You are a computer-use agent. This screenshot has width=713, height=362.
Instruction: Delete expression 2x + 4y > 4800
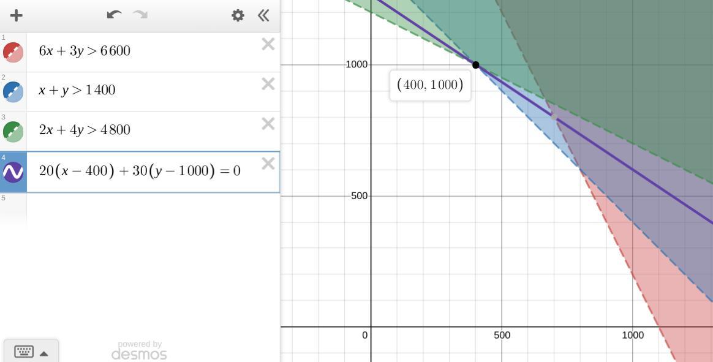click(x=268, y=123)
